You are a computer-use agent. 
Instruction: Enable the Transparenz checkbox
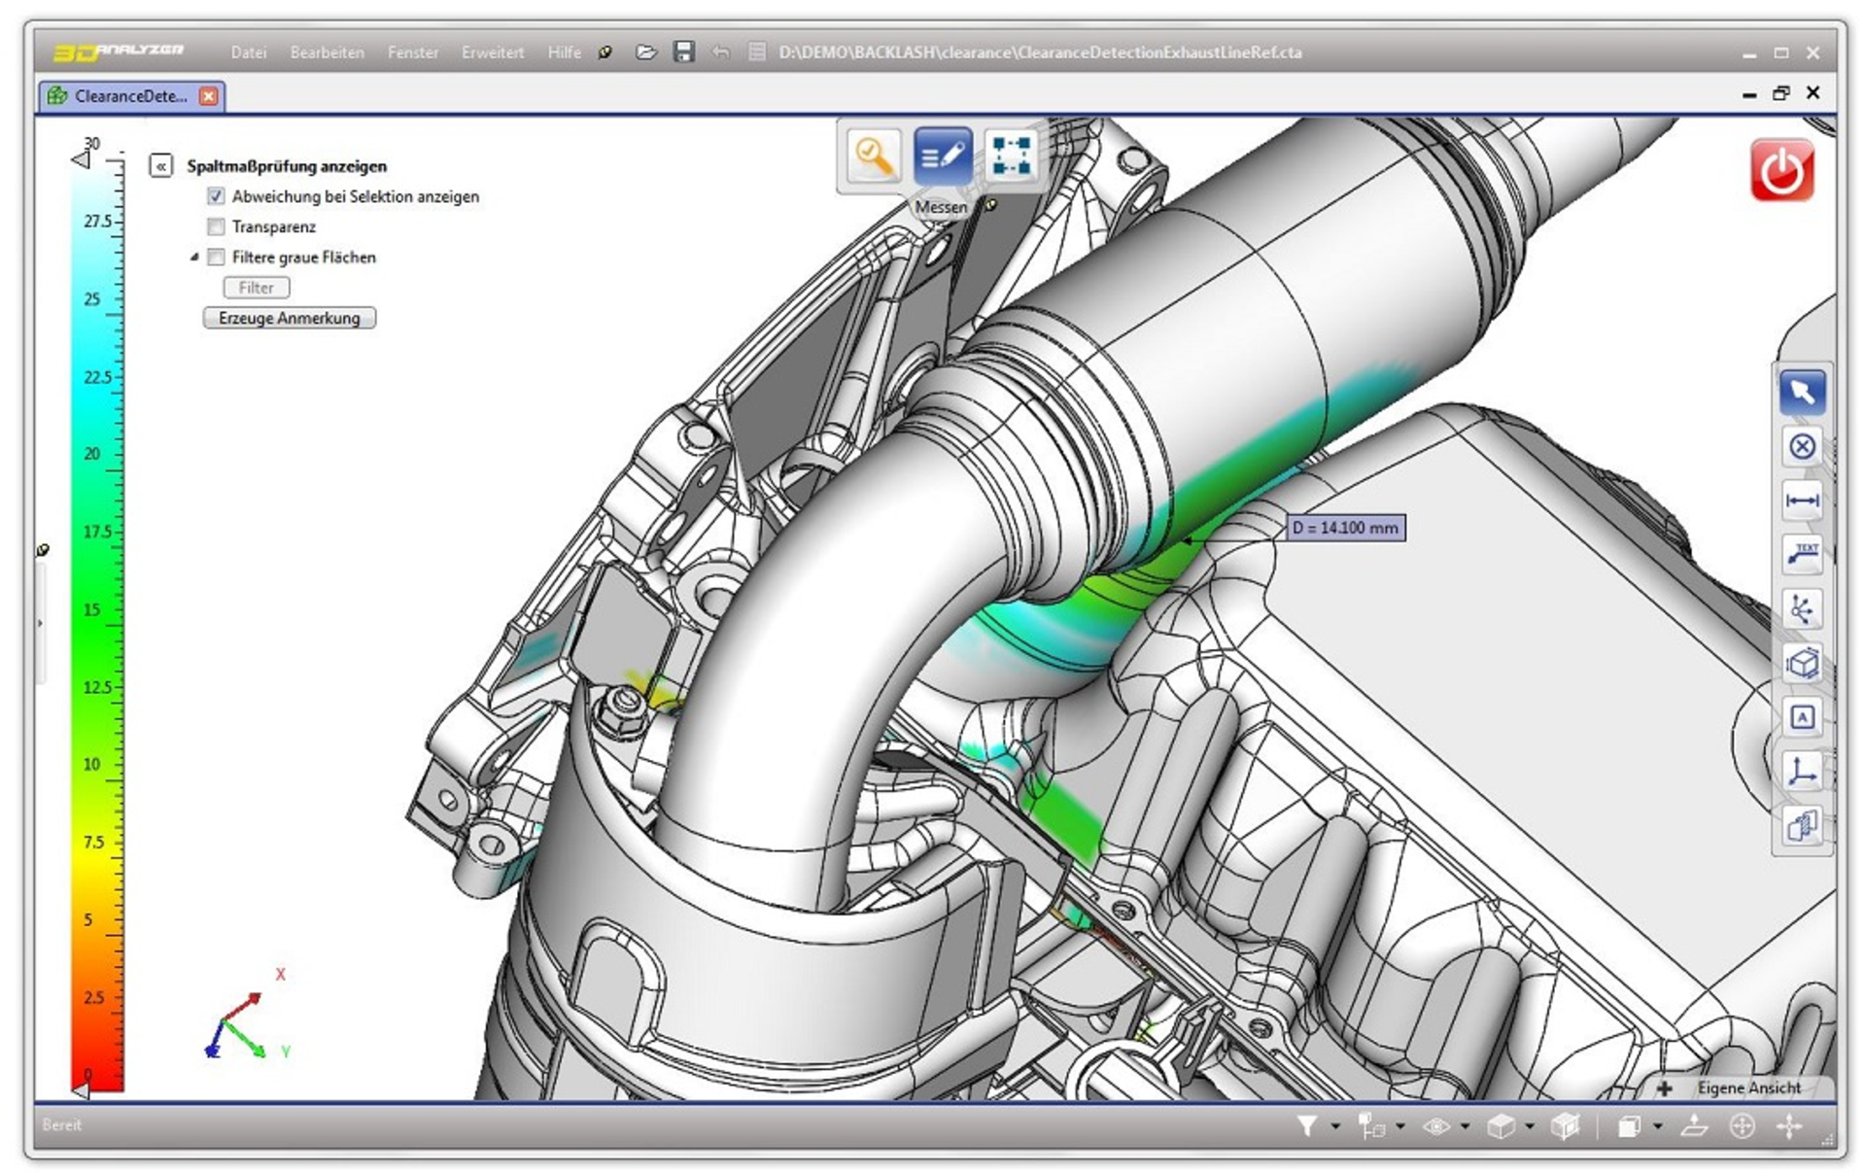(215, 226)
